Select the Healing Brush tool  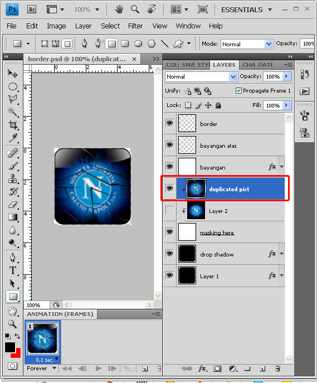coord(13,153)
